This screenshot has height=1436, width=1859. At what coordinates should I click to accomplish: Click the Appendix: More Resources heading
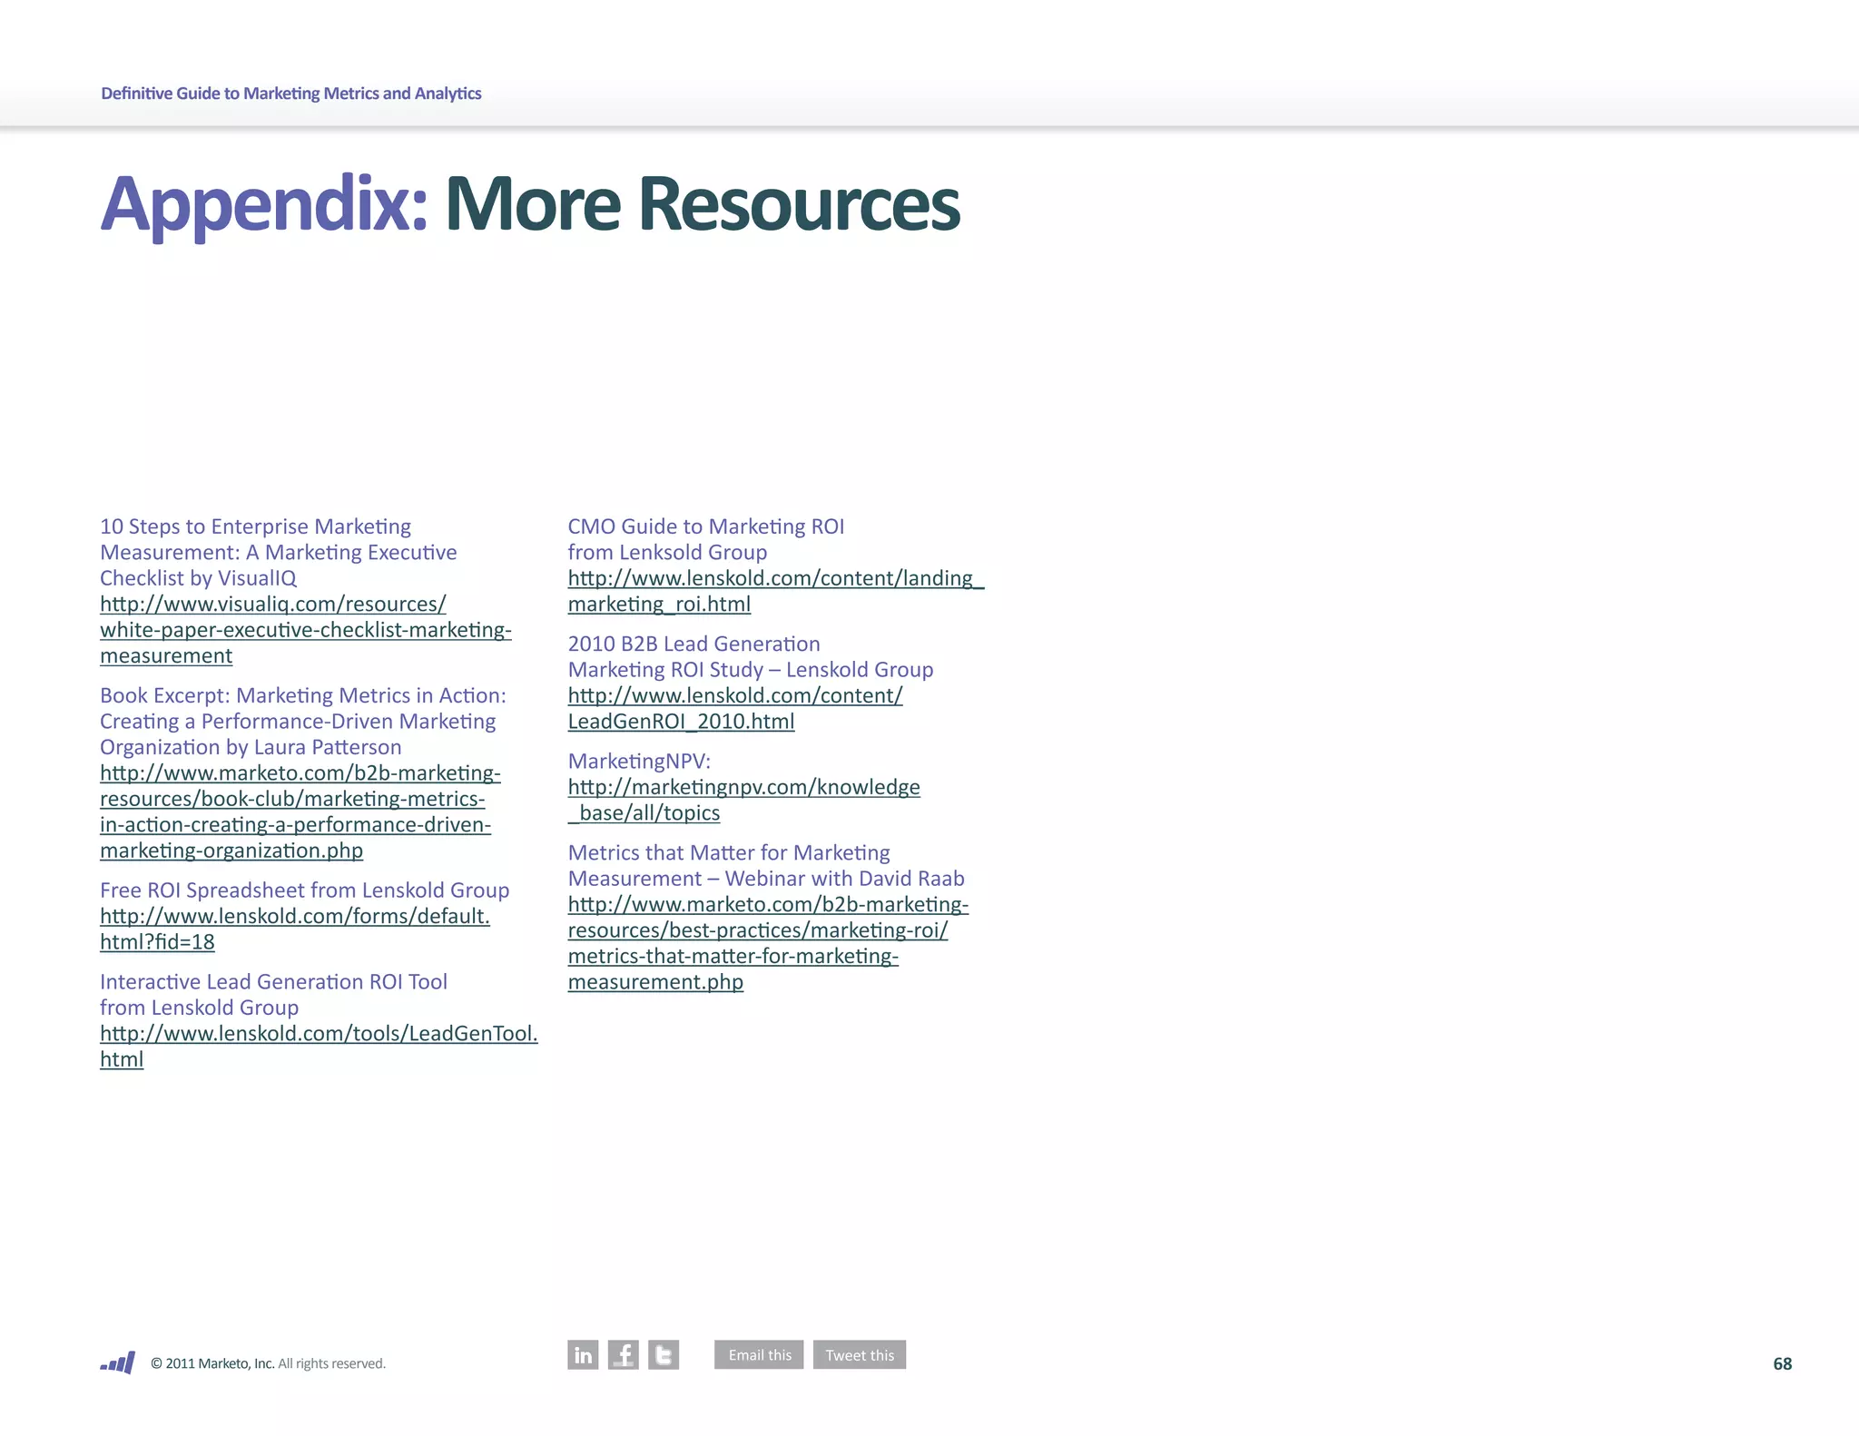tap(529, 204)
